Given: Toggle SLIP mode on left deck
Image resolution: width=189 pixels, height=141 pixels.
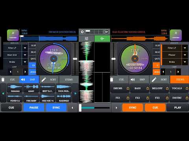Looking at the screenshot, I should coord(33,45).
